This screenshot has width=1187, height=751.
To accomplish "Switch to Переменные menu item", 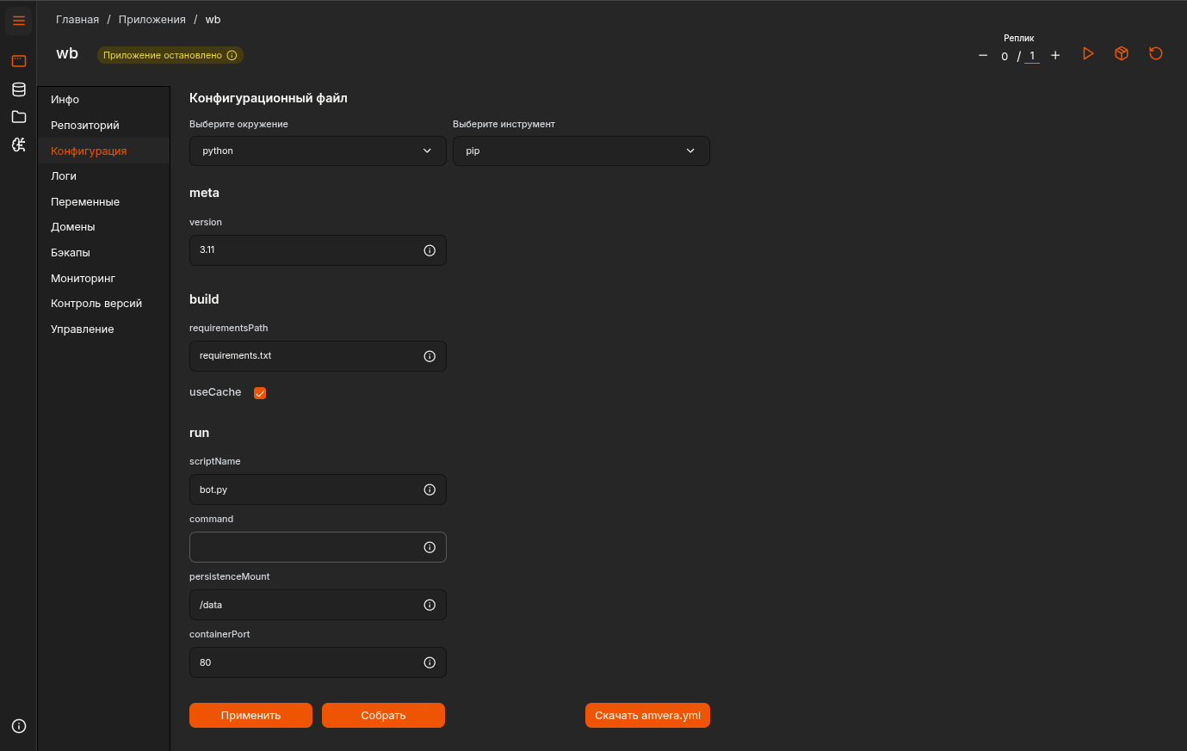I will tap(85, 202).
